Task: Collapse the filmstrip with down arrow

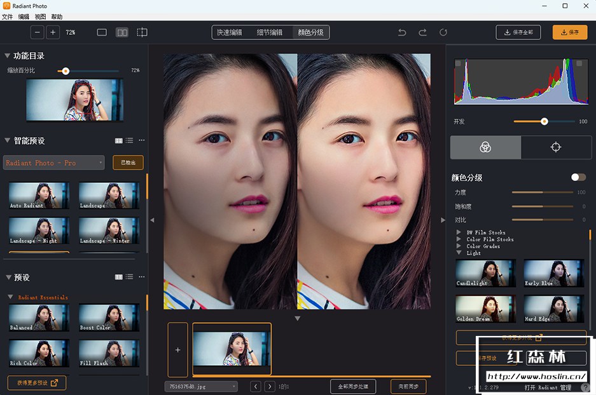Action: 298,318
